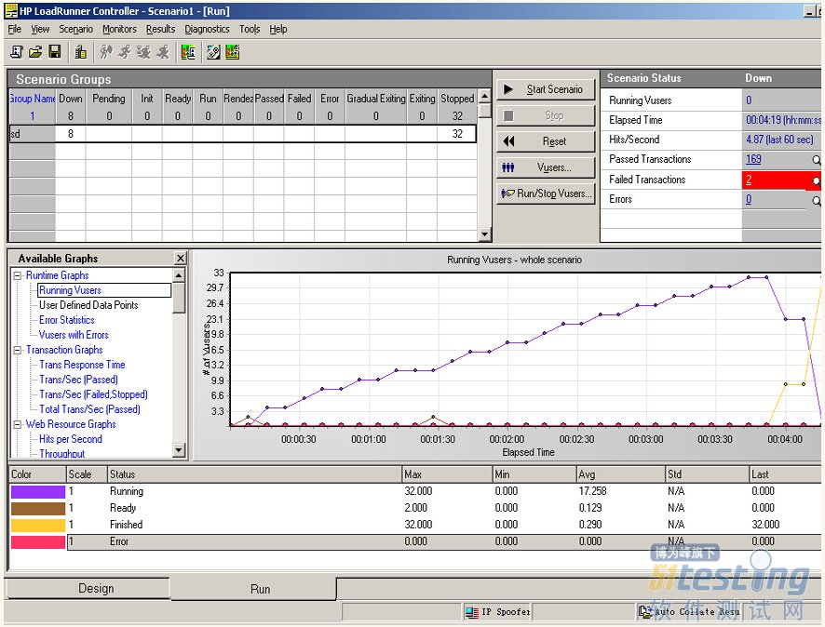Open Failed Transactions link 2
Viewport: 825px width, 627px height.
749,180
